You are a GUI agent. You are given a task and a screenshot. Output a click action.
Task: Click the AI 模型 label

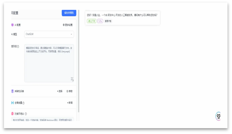tap(14, 34)
